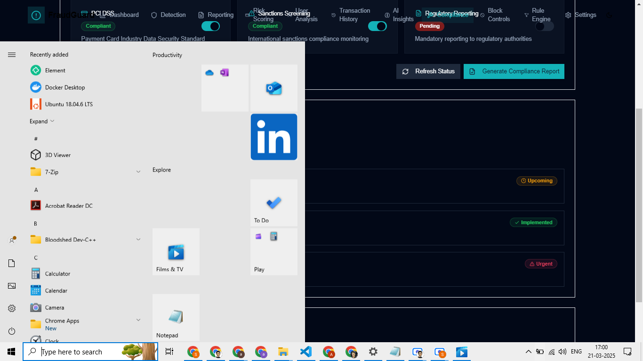The height and width of the screenshot is (361, 643).
Task: Open Settings gear in Start sidebar
Action: (x=12, y=308)
